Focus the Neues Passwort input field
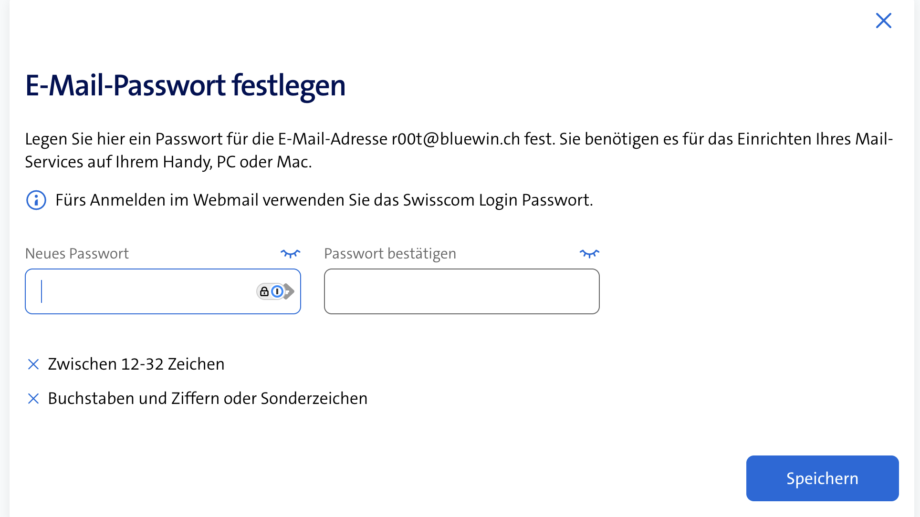The image size is (920, 517). pos(143,291)
